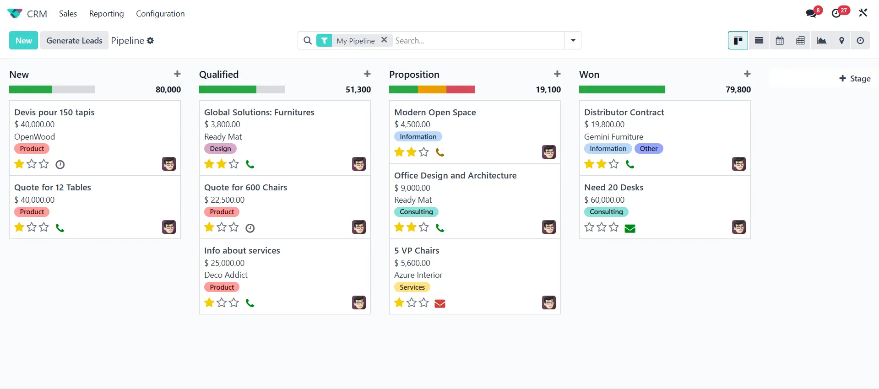Open the Reporting menu
The image size is (879, 389).
point(106,14)
